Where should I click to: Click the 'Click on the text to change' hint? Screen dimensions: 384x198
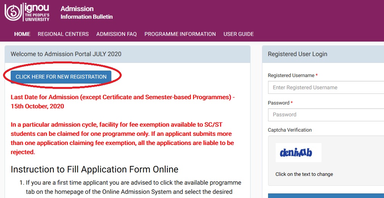coord(304,174)
